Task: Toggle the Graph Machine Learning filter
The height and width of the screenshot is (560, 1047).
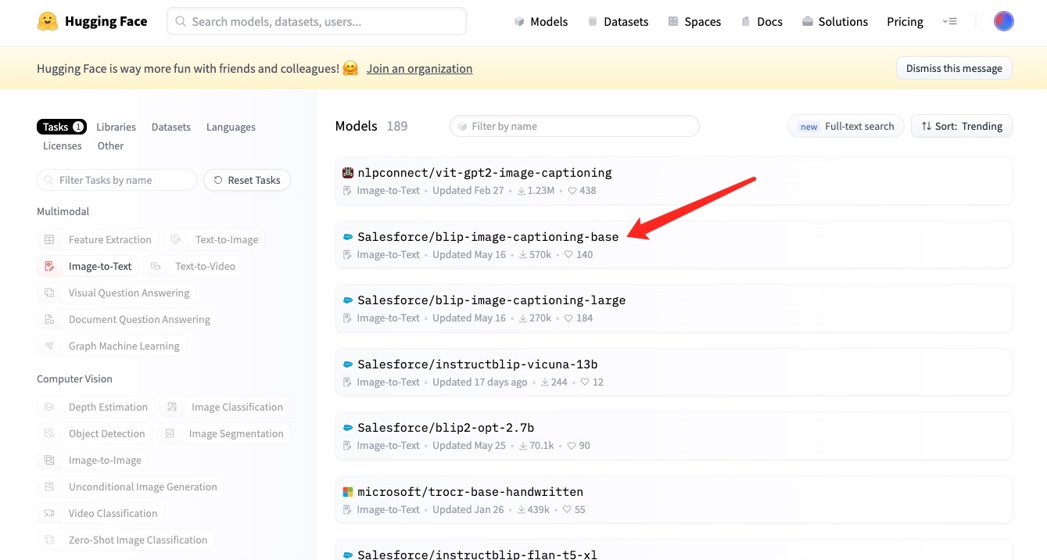Action: pos(112,346)
